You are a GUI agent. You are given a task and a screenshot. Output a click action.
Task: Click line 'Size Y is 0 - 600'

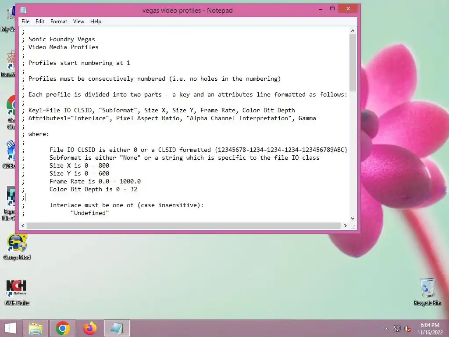79,173
